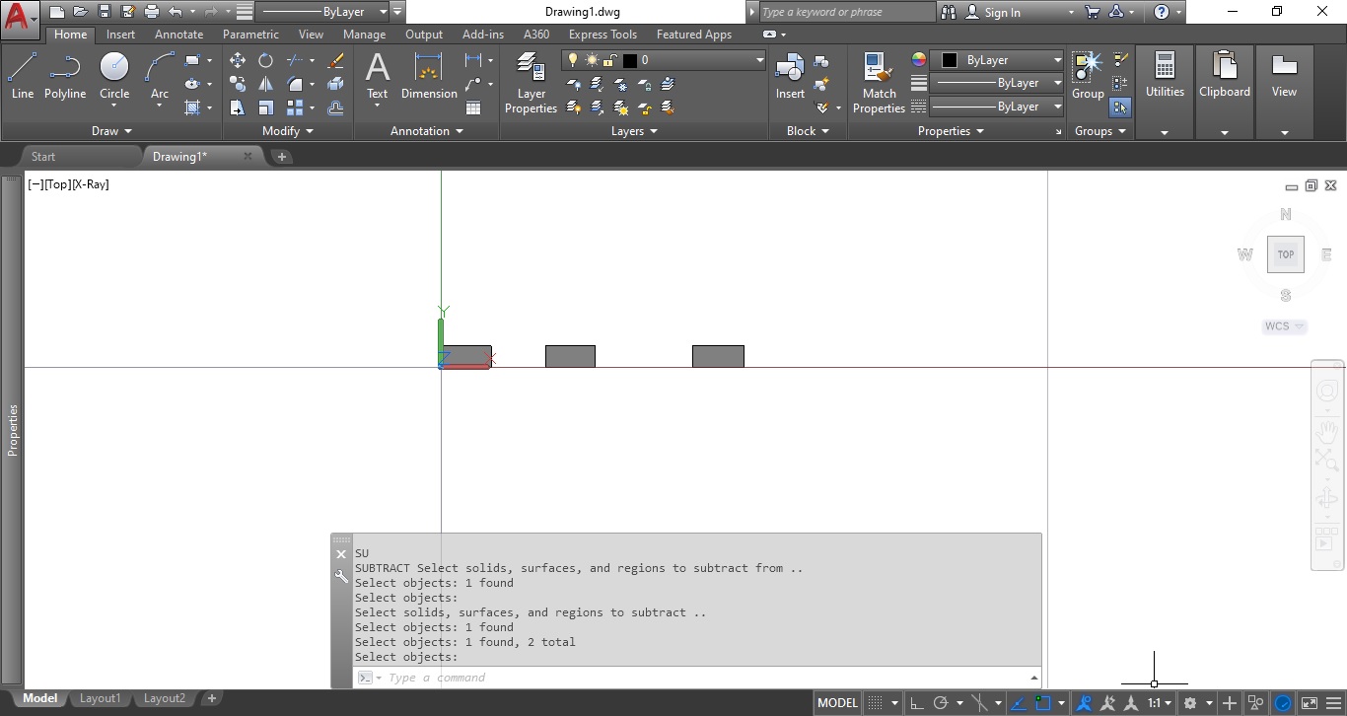Viewport: 1347px width, 716px height.
Task: Toggle Polar tracking in status bar
Action: (941, 703)
